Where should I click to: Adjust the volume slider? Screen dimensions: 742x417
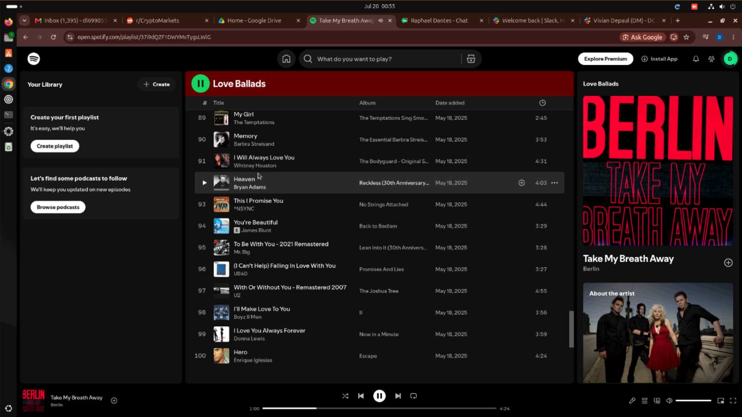693,401
